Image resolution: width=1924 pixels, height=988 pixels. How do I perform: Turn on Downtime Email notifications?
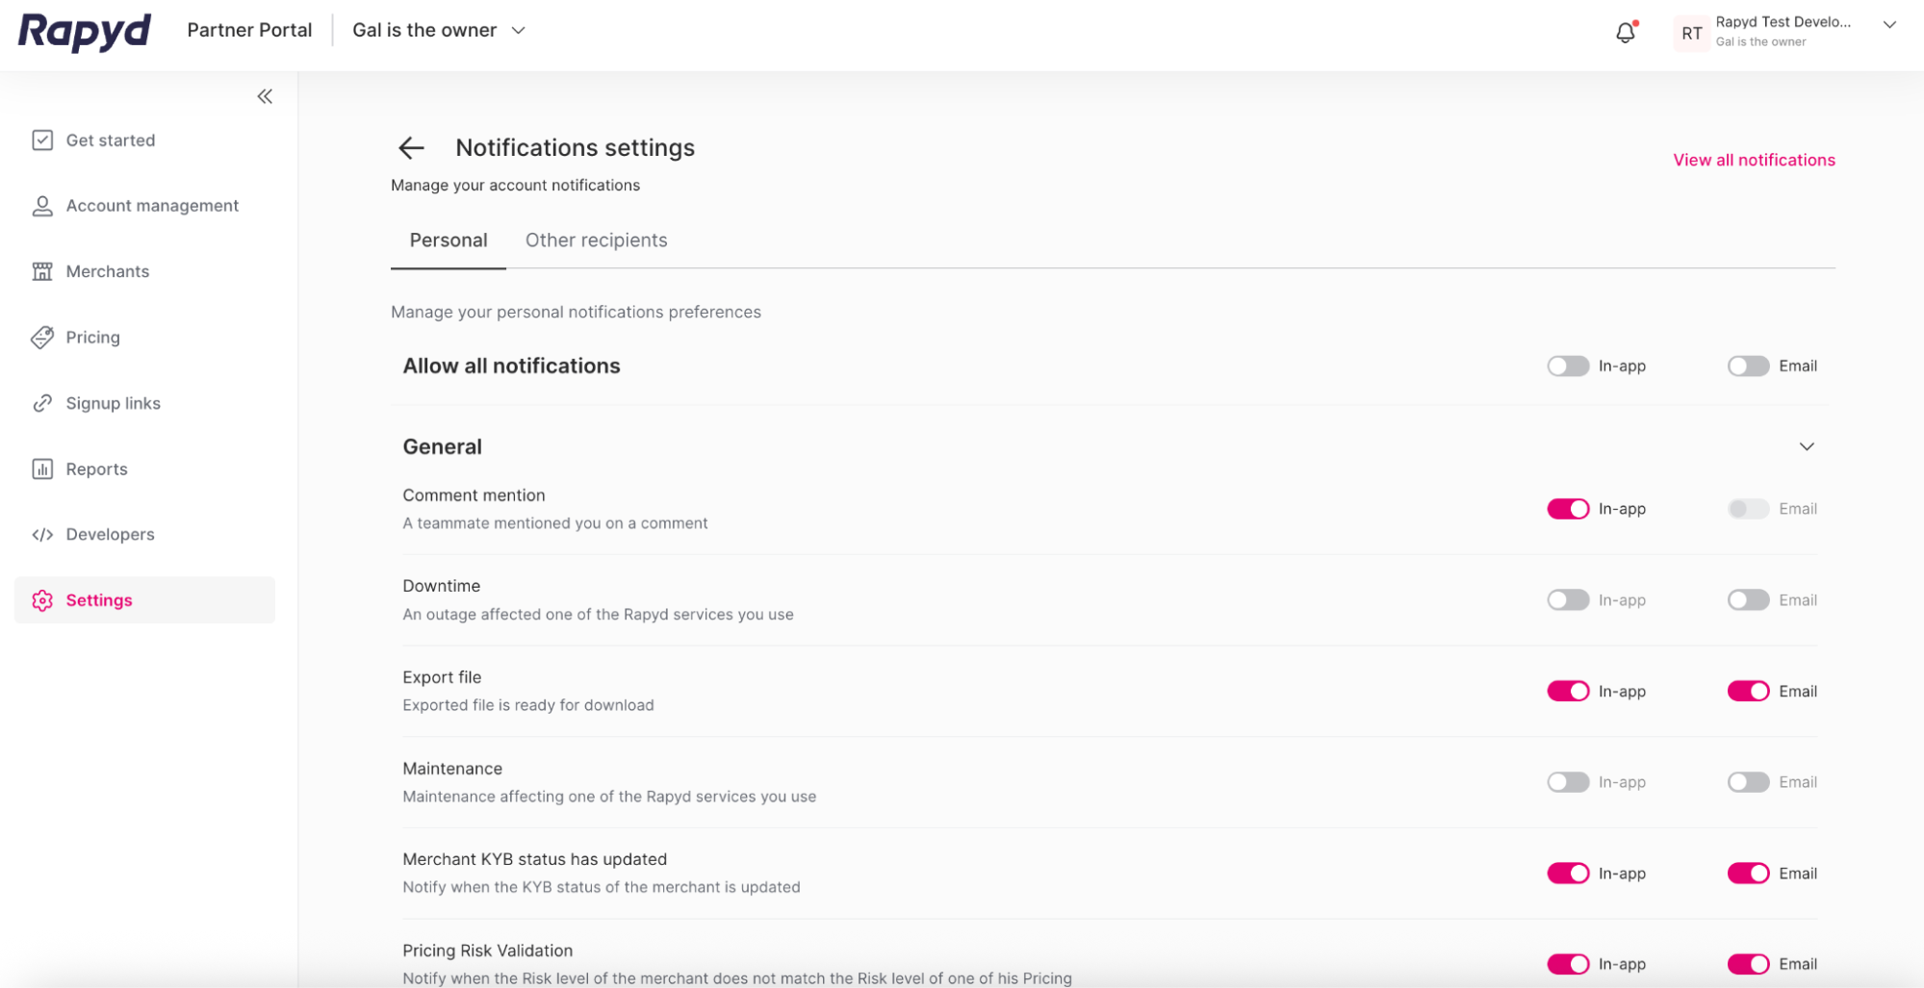pos(1747,599)
